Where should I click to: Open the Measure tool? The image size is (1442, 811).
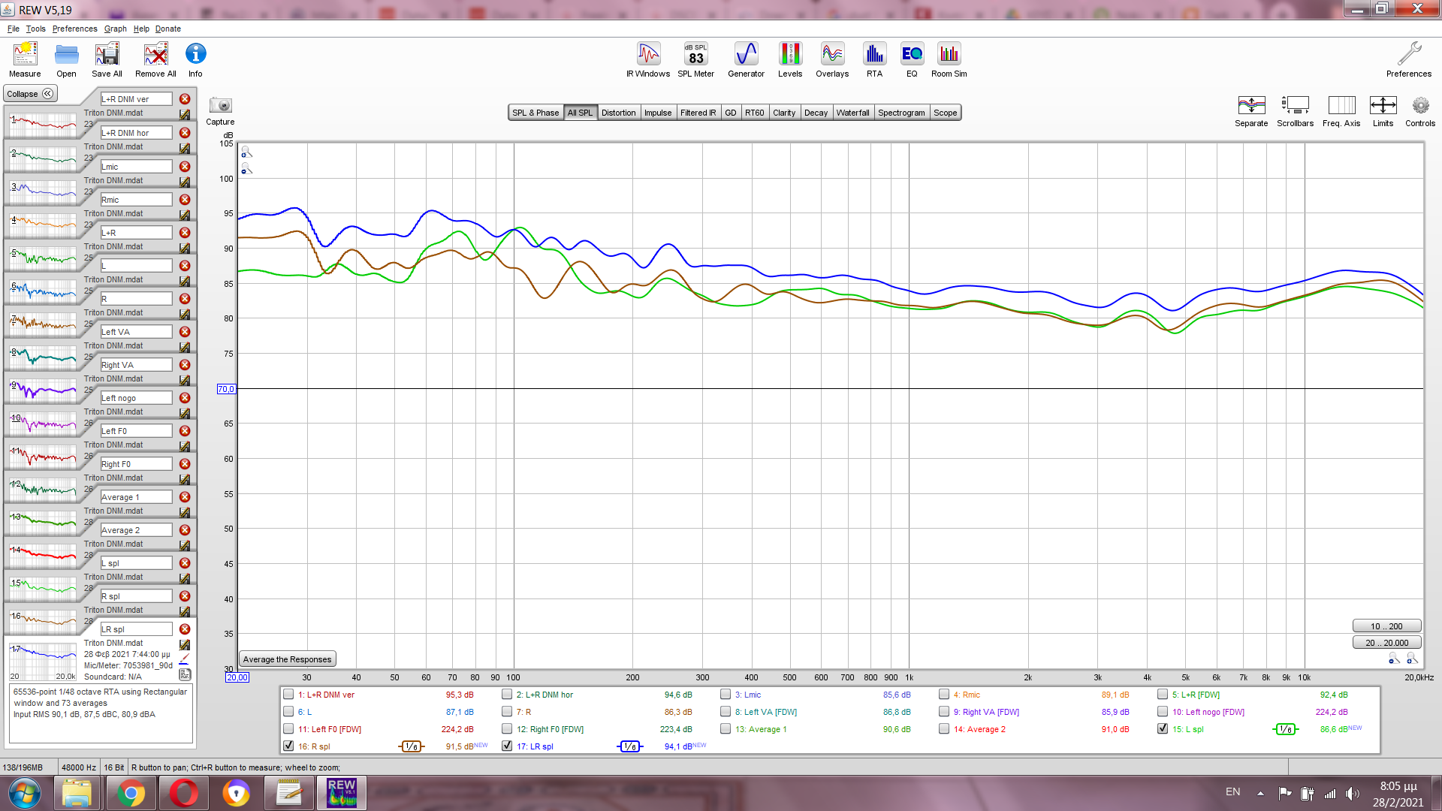pos(25,59)
